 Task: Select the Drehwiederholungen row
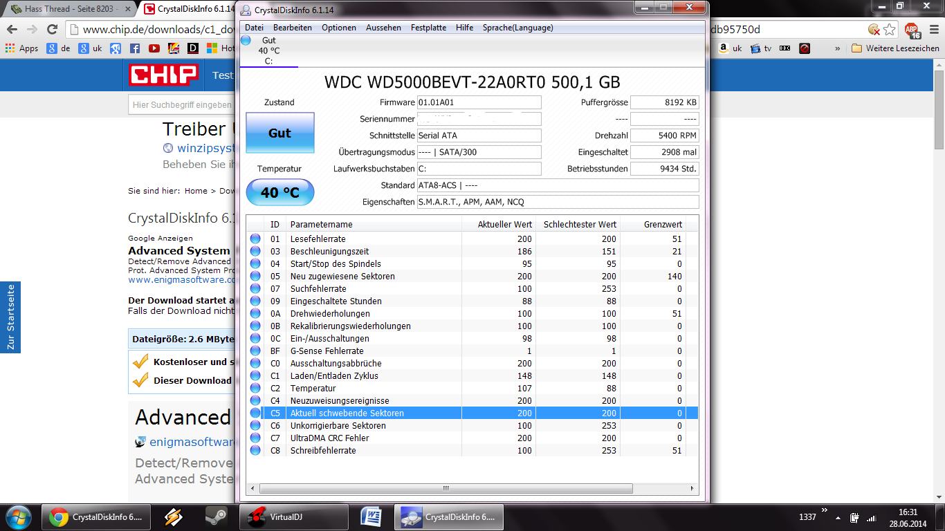pos(472,313)
